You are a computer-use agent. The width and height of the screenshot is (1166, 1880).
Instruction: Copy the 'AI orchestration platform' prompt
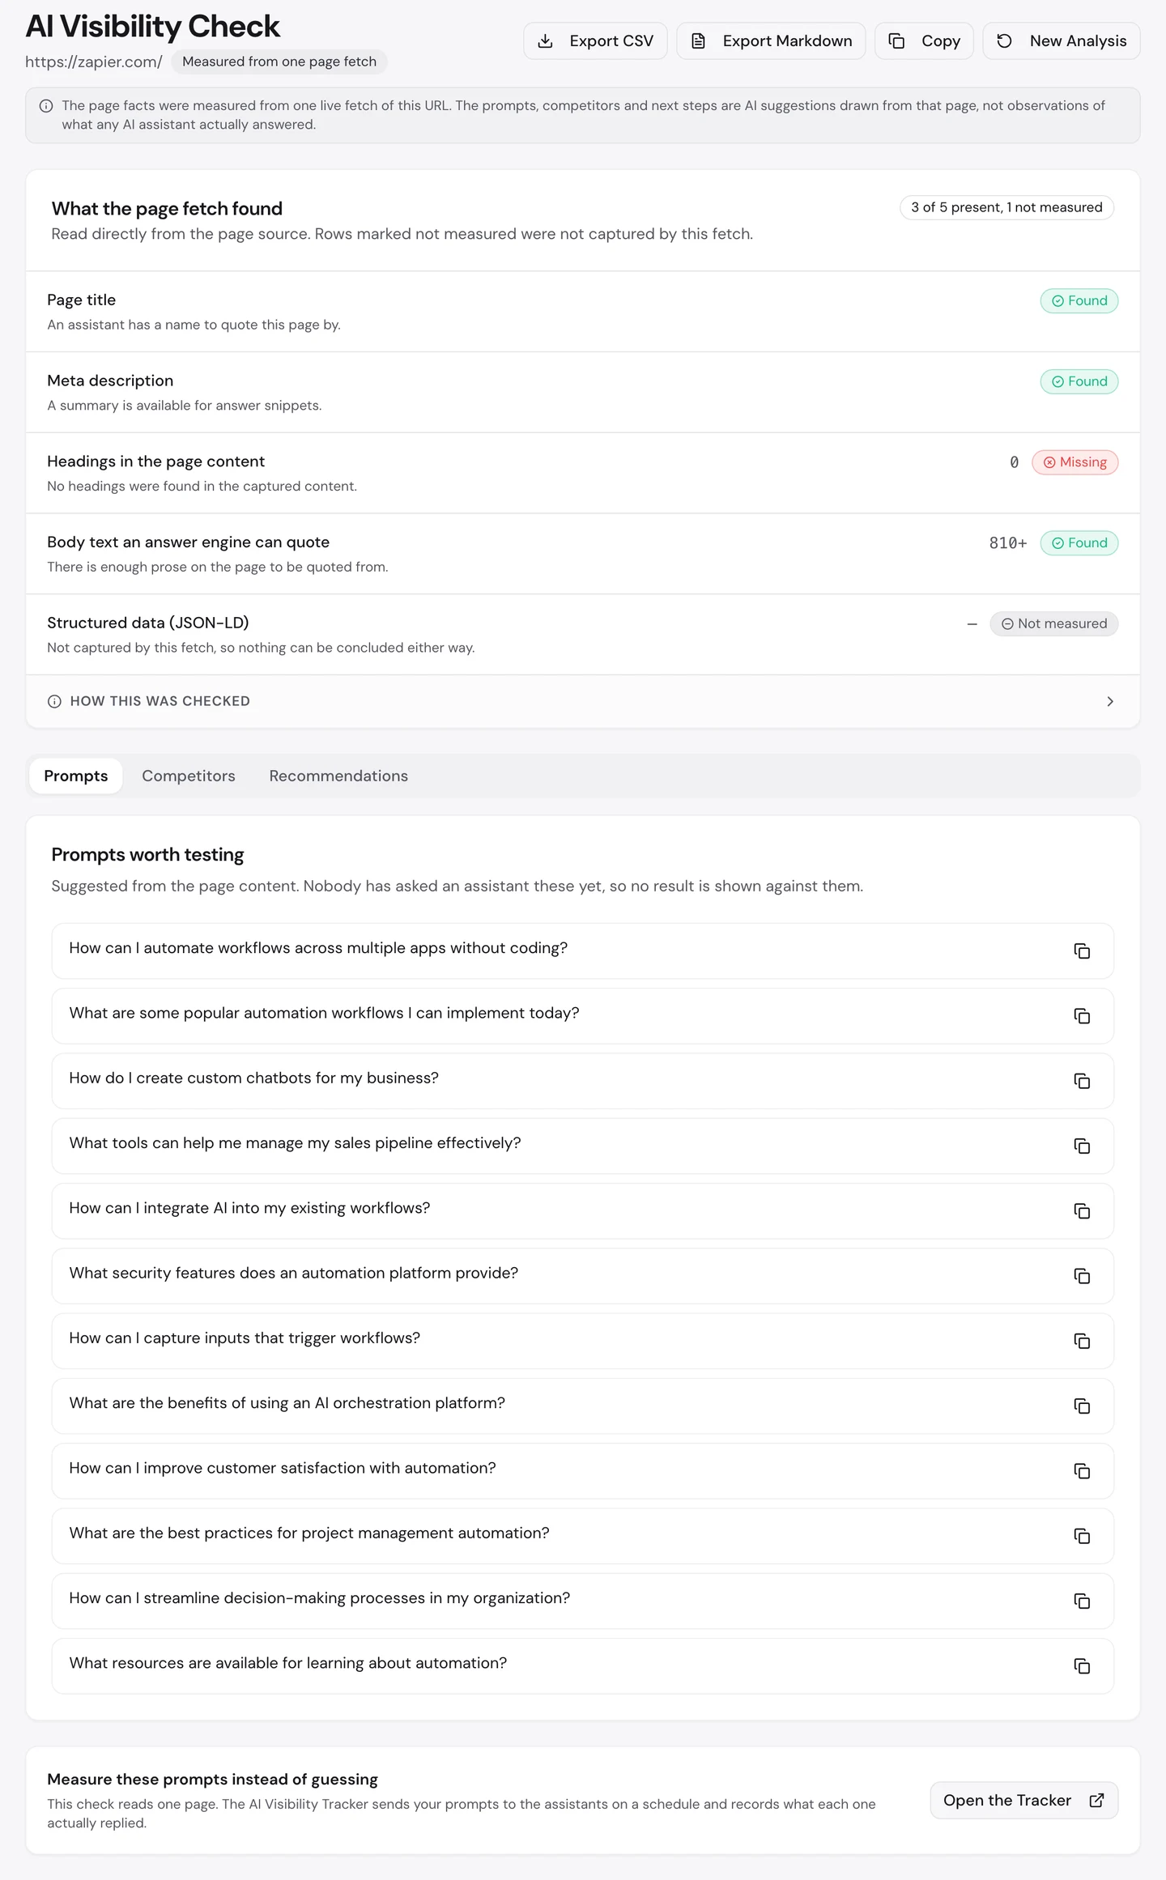(x=1082, y=1406)
